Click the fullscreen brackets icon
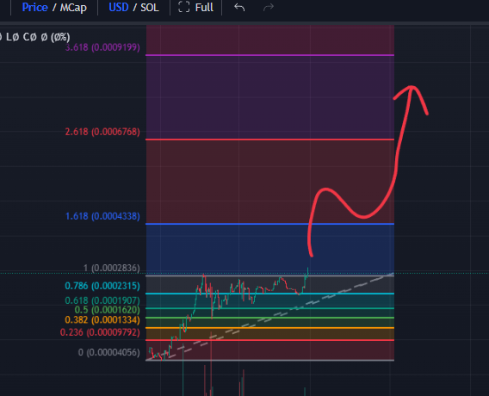The image size is (489, 396). click(183, 7)
